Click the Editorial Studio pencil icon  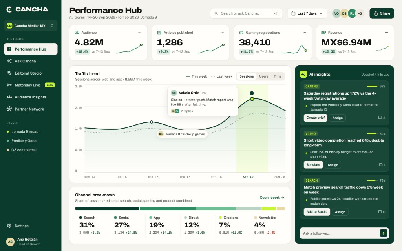(9, 73)
